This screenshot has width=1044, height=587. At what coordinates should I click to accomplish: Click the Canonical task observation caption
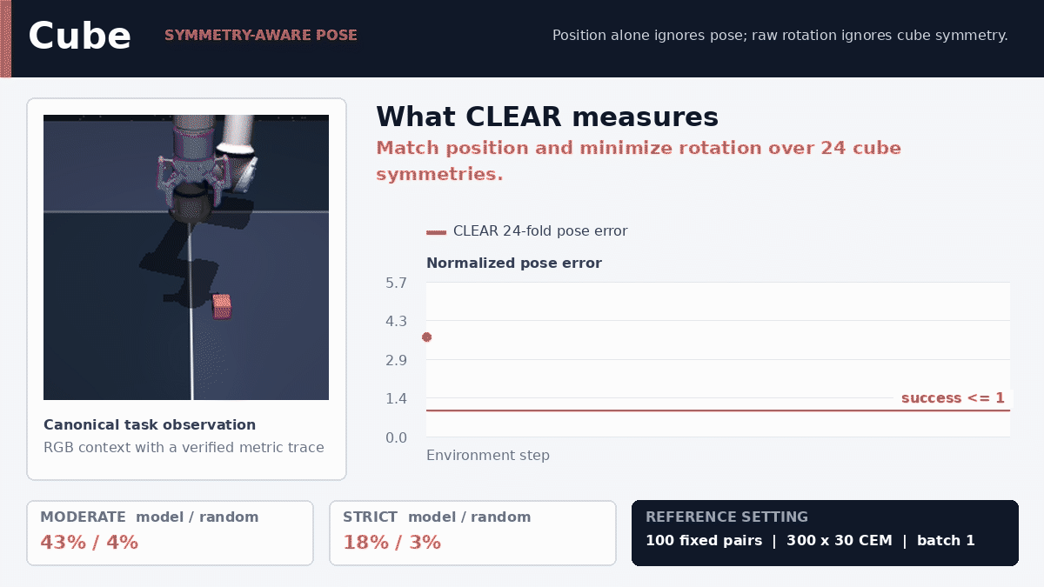(150, 425)
